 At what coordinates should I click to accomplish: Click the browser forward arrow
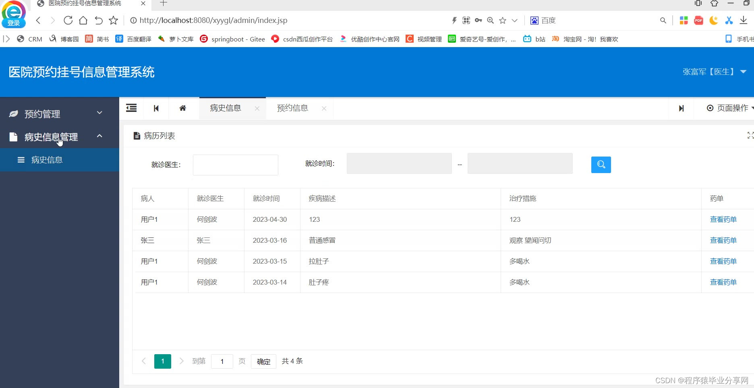coord(53,20)
